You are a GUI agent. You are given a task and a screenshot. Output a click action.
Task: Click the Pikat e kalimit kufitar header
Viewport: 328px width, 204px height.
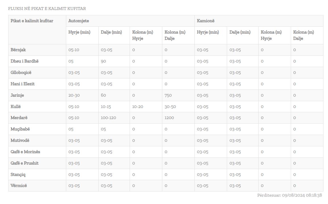point(32,21)
